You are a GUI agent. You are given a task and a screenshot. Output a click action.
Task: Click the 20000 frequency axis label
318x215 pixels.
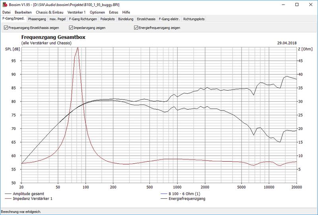(297, 187)
